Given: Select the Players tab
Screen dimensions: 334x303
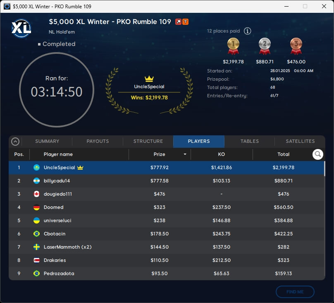Looking at the screenshot, I should (x=199, y=141).
